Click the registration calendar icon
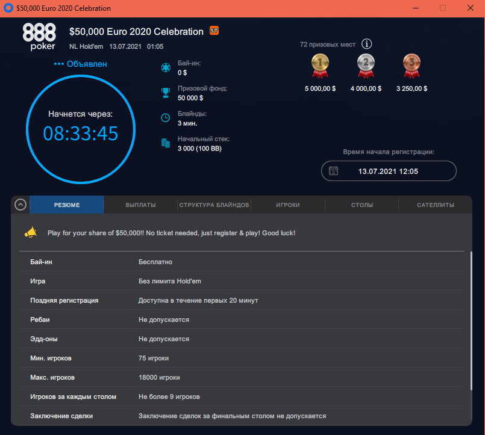Viewport: 485px width, 435px height. 333,171
